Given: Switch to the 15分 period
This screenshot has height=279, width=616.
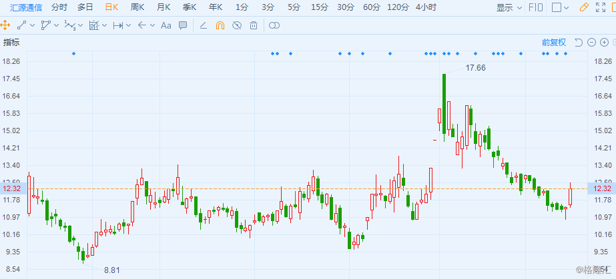Looking at the screenshot, I should tap(320, 7).
